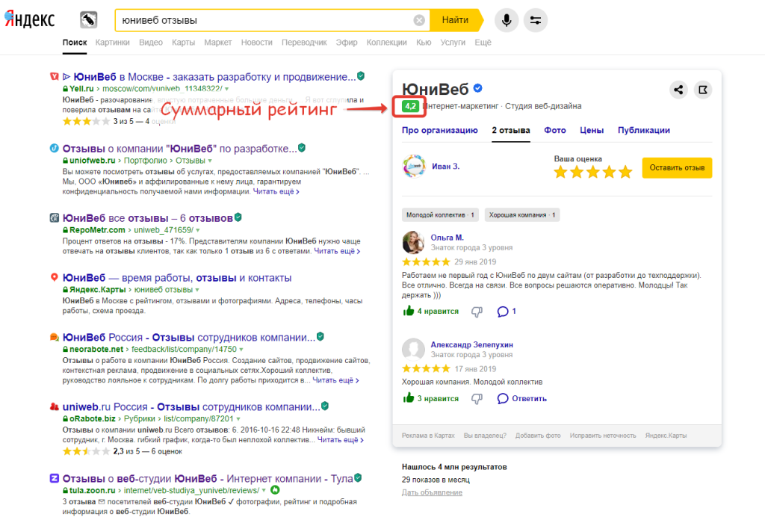
Task: Expand dropdown arrow after Yell.ru URL
Action: (x=227, y=89)
